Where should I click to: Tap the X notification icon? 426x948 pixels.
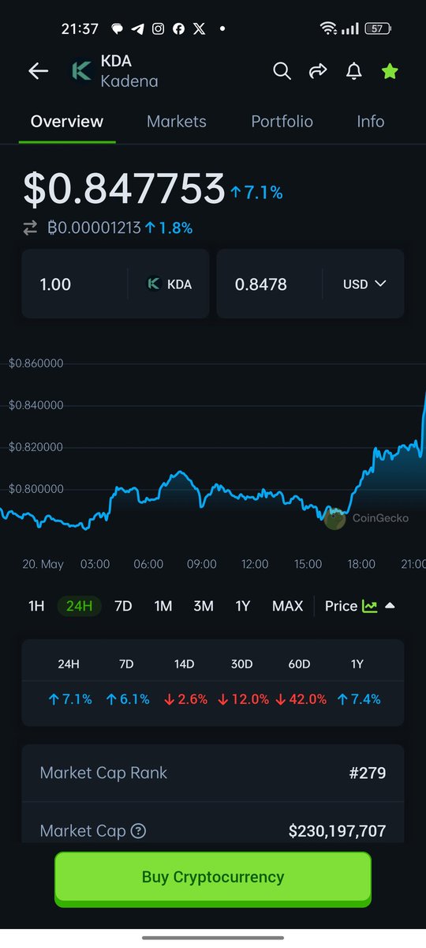point(199,28)
